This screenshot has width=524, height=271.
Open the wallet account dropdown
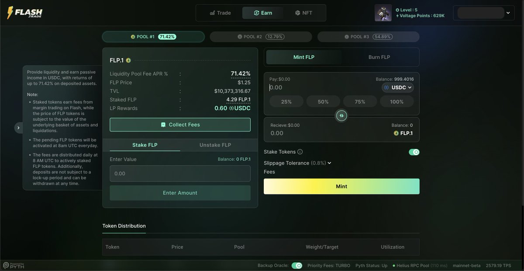pos(484,13)
